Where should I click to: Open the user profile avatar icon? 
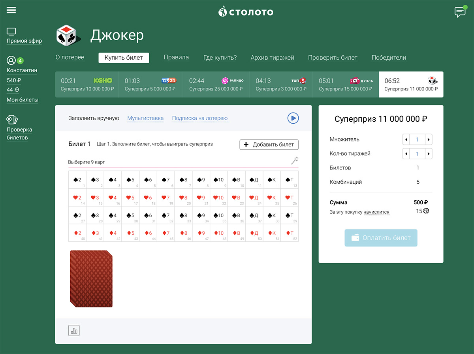click(11, 60)
